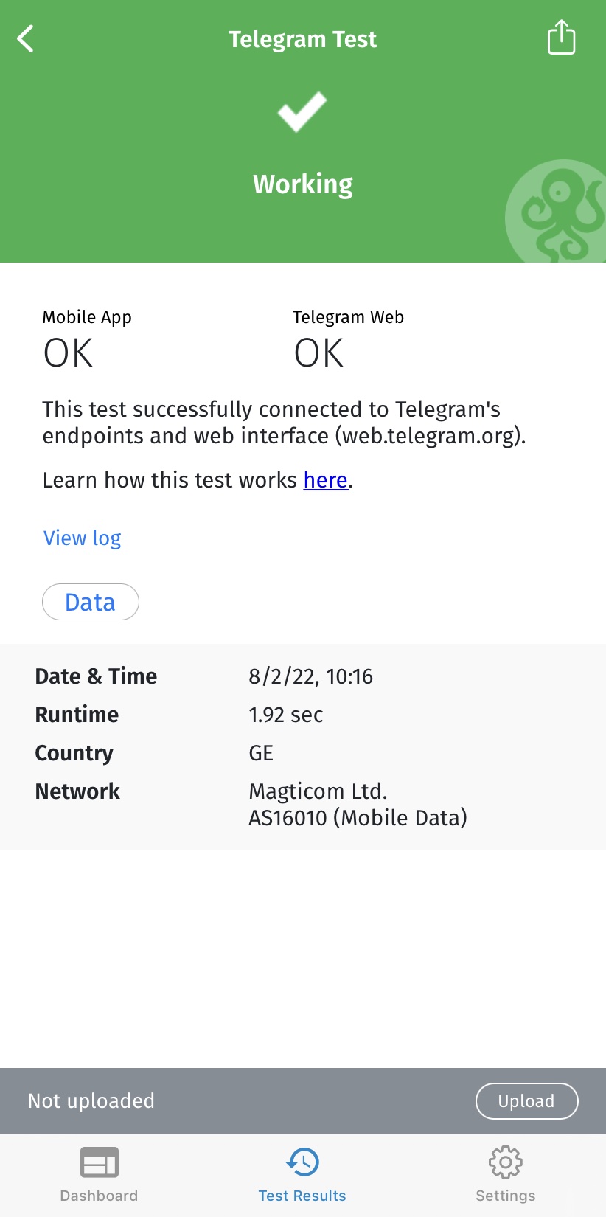
Task: Open the Dashboard tab
Action: pos(99,1196)
